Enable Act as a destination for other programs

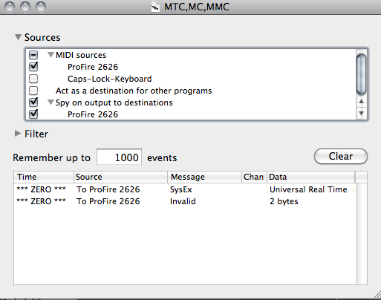33,91
